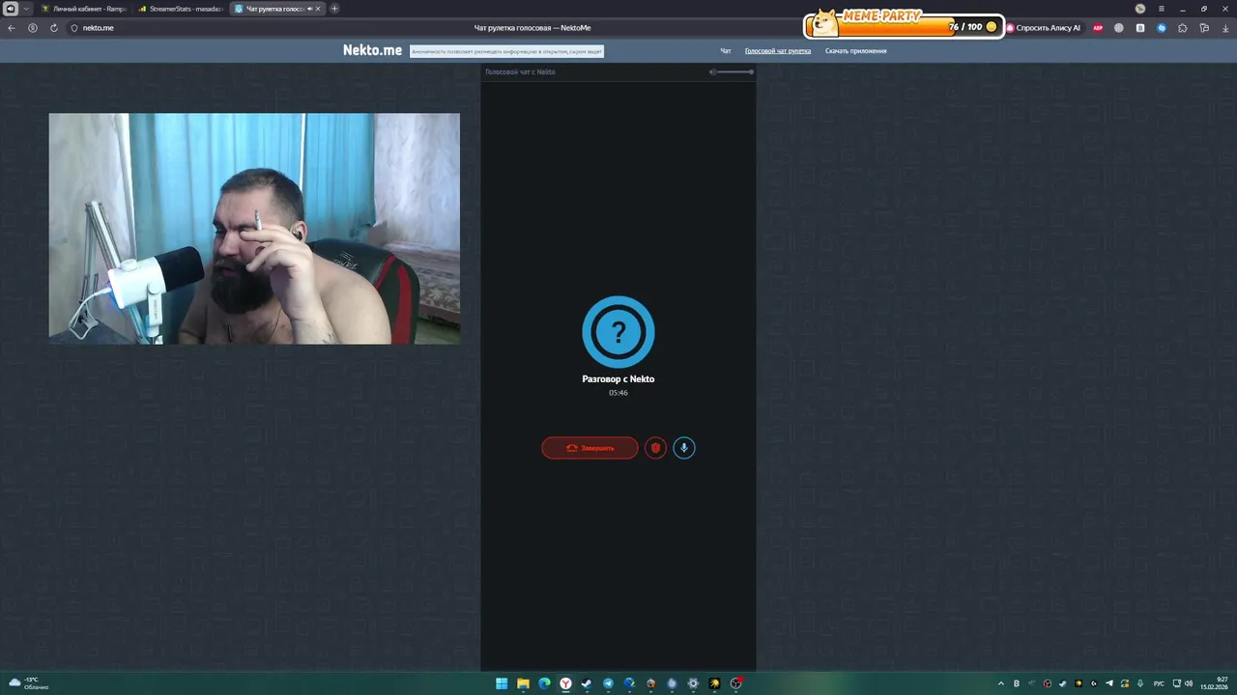Open the Settings gear from taskbar
Image resolution: width=1237 pixels, height=695 pixels.
tap(693, 683)
